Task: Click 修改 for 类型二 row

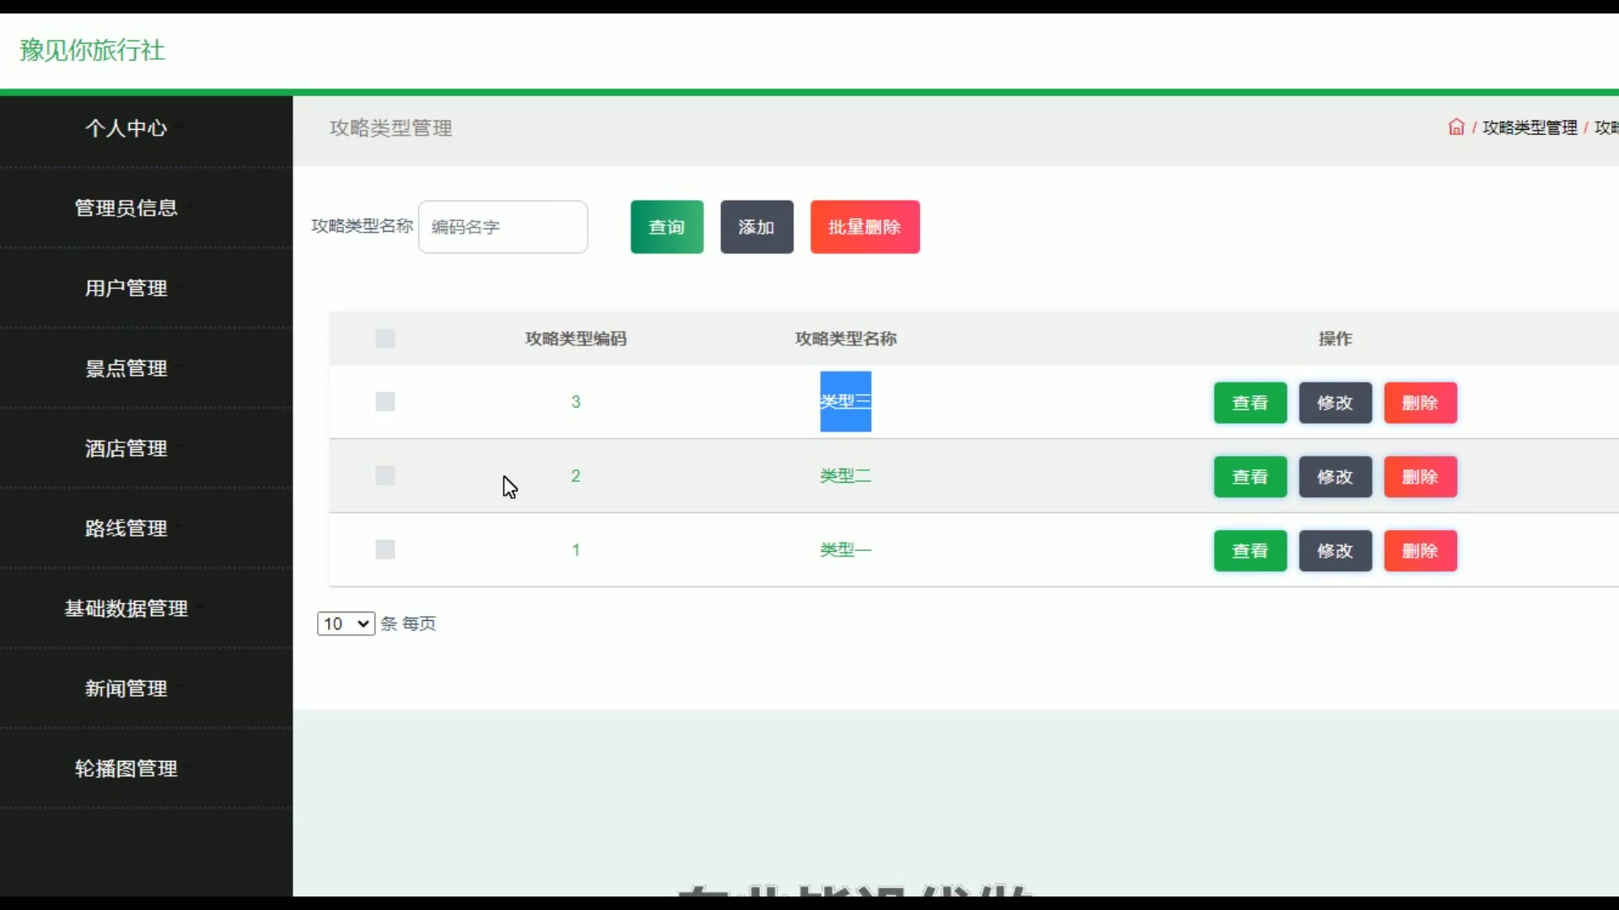Action: tap(1335, 477)
